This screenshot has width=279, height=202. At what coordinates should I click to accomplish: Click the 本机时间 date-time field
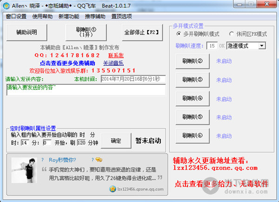[x=133, y=79]
